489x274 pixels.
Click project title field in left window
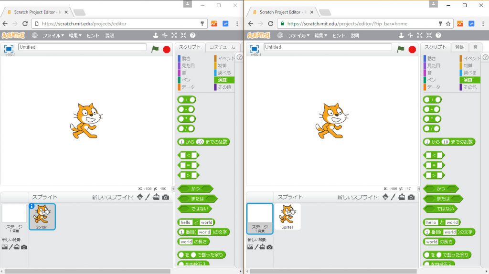pyautogui.click(x=82, y=47)
